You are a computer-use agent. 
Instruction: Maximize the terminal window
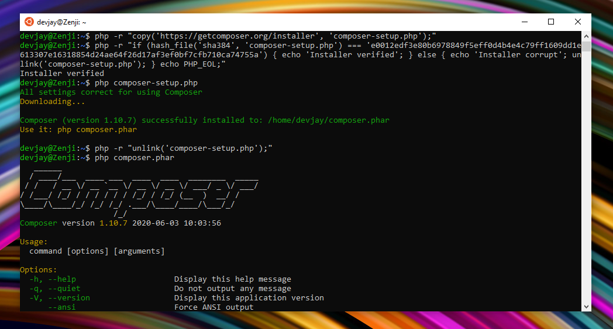pos(551,22)
